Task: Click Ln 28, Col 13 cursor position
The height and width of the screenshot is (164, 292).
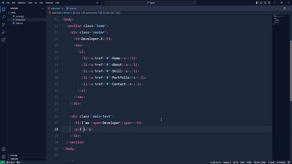Action: 215,162
